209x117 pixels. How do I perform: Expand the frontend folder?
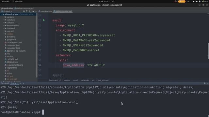point(3,28)
